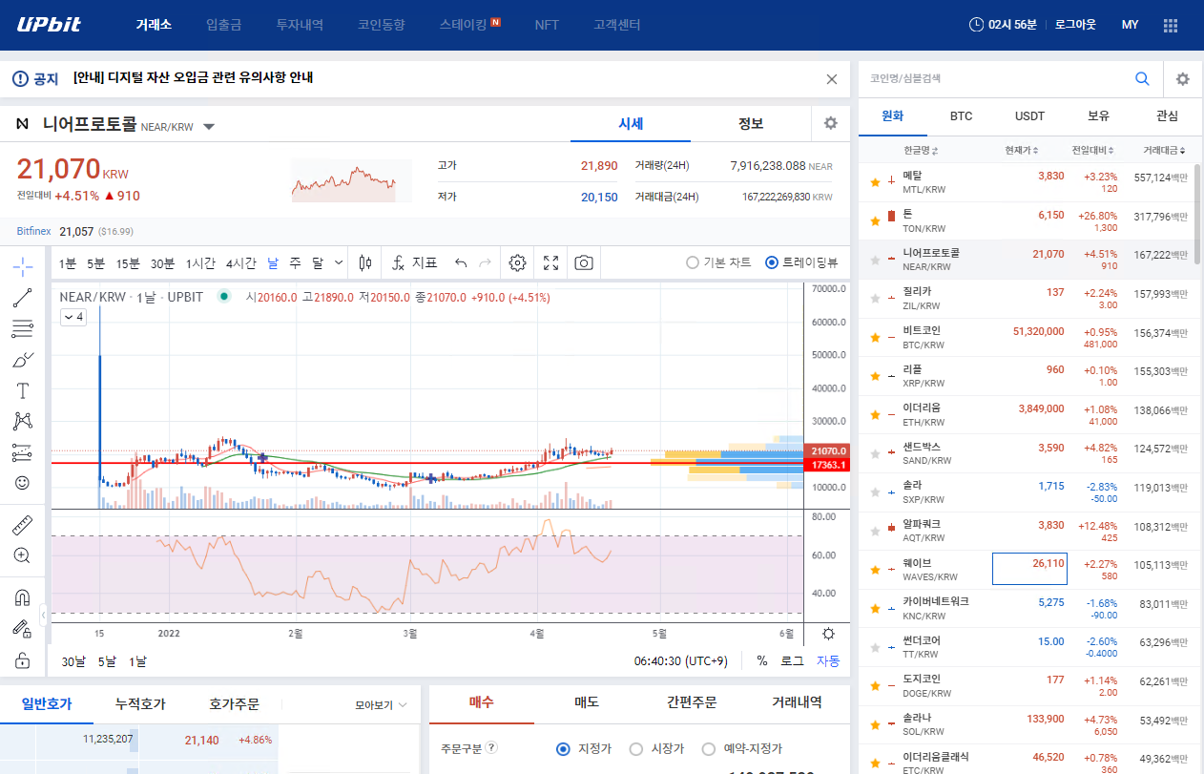Undo last chart action
This screenshot has width=1204, height=774.
point(461,262)
